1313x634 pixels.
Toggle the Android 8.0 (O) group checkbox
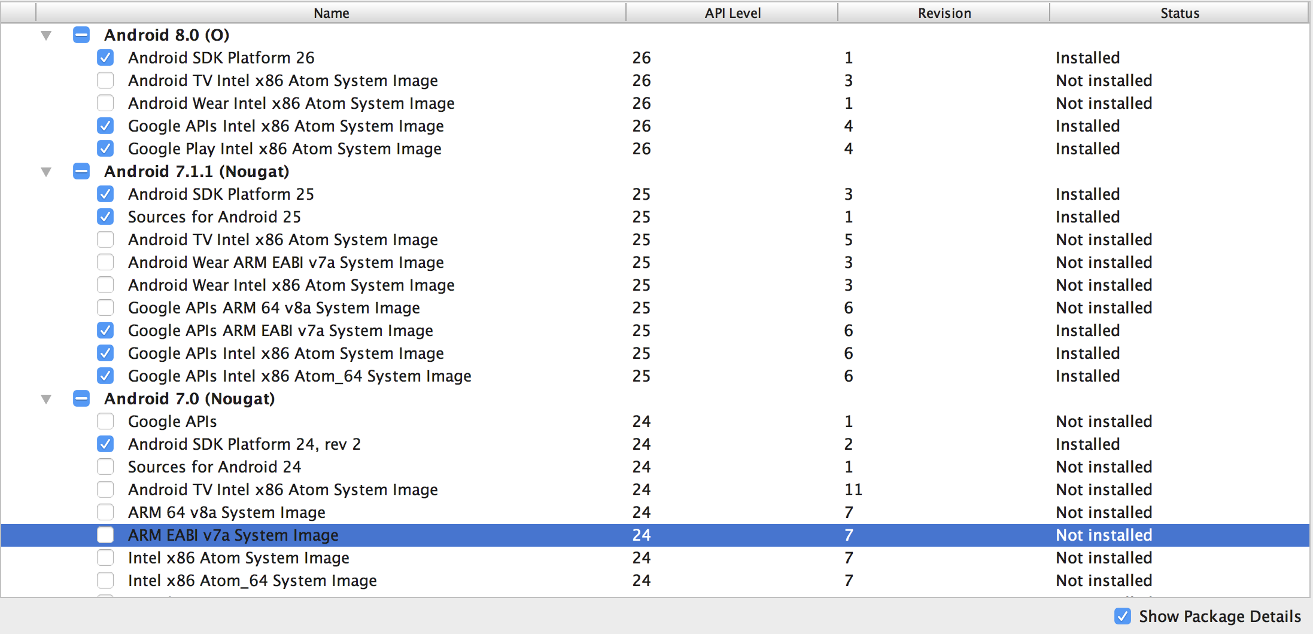81,35
